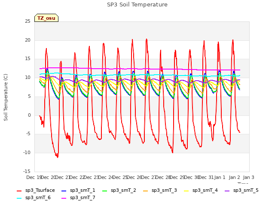
Task: Click the blue sp3_smT_1 legend swatch
Action: (x=64, y=191)
